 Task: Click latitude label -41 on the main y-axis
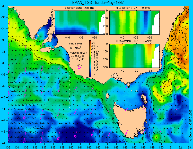click(x=3, y=109)
